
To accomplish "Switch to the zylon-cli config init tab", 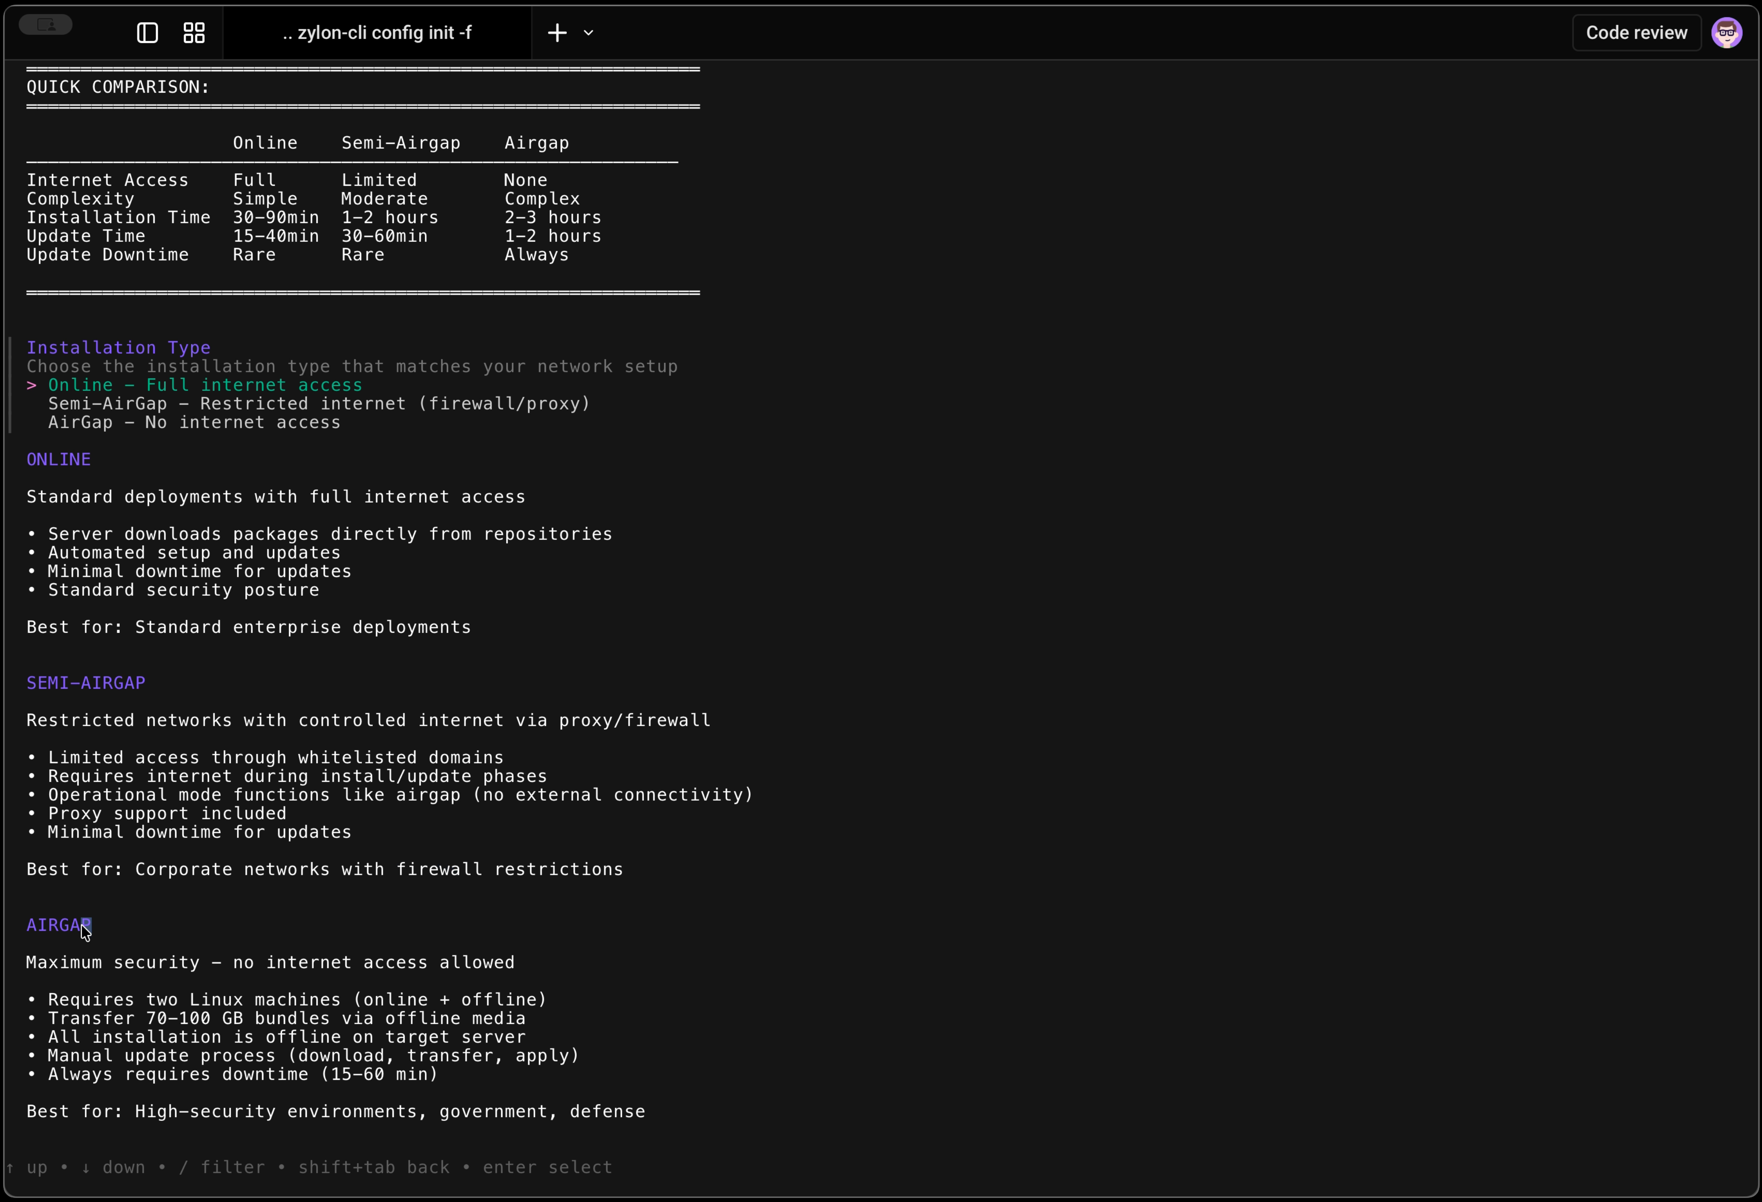I will click(x=377, y=32).
